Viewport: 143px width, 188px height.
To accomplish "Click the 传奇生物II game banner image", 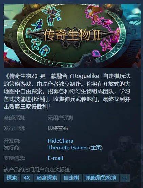I will click(x=72, y=36).
